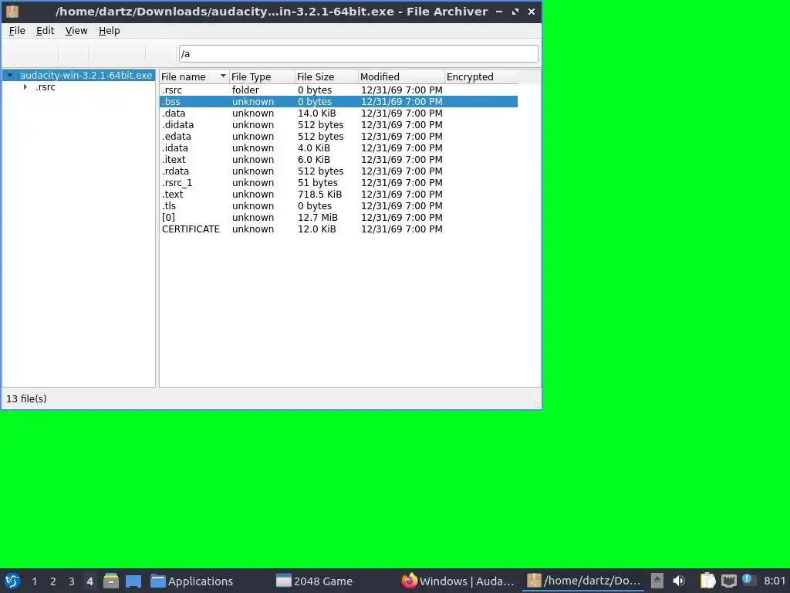Select the .rsrc folder row in list
This screenshot has height=593, width=790.
coord(339,90)
